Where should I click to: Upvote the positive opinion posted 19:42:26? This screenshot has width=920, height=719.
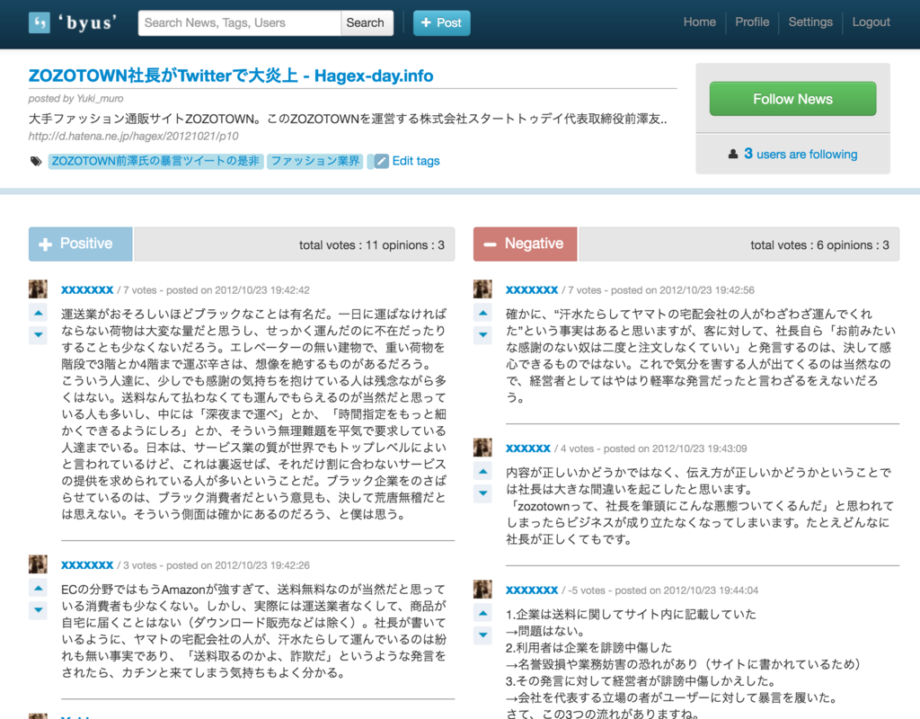click(x=38, y=588)
